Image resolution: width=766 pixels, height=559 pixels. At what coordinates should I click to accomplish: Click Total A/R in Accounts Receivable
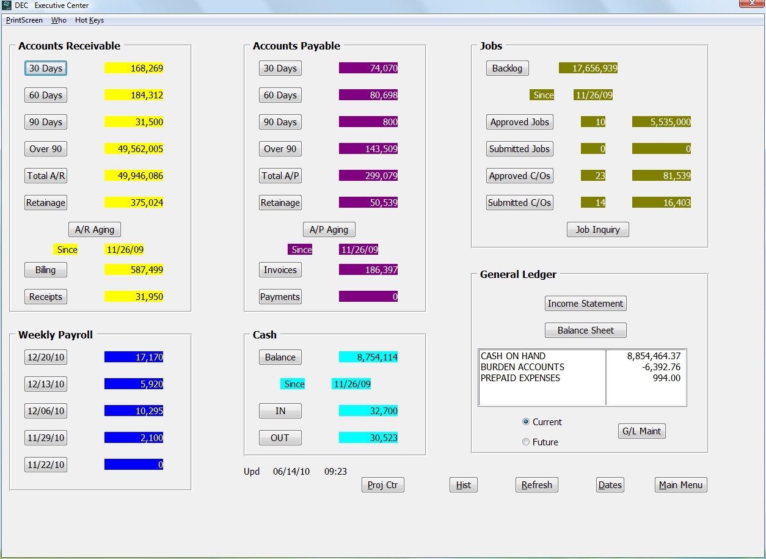[45, 175]
